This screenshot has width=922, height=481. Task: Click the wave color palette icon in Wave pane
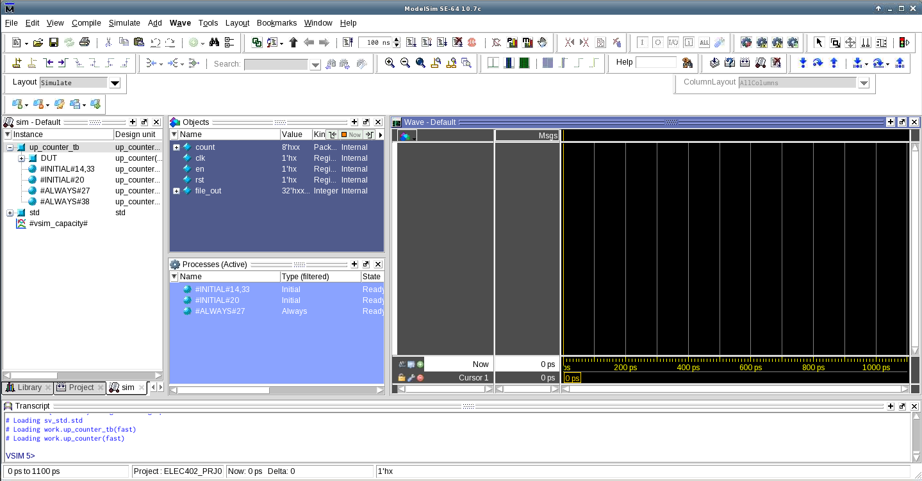coord(407,136)
